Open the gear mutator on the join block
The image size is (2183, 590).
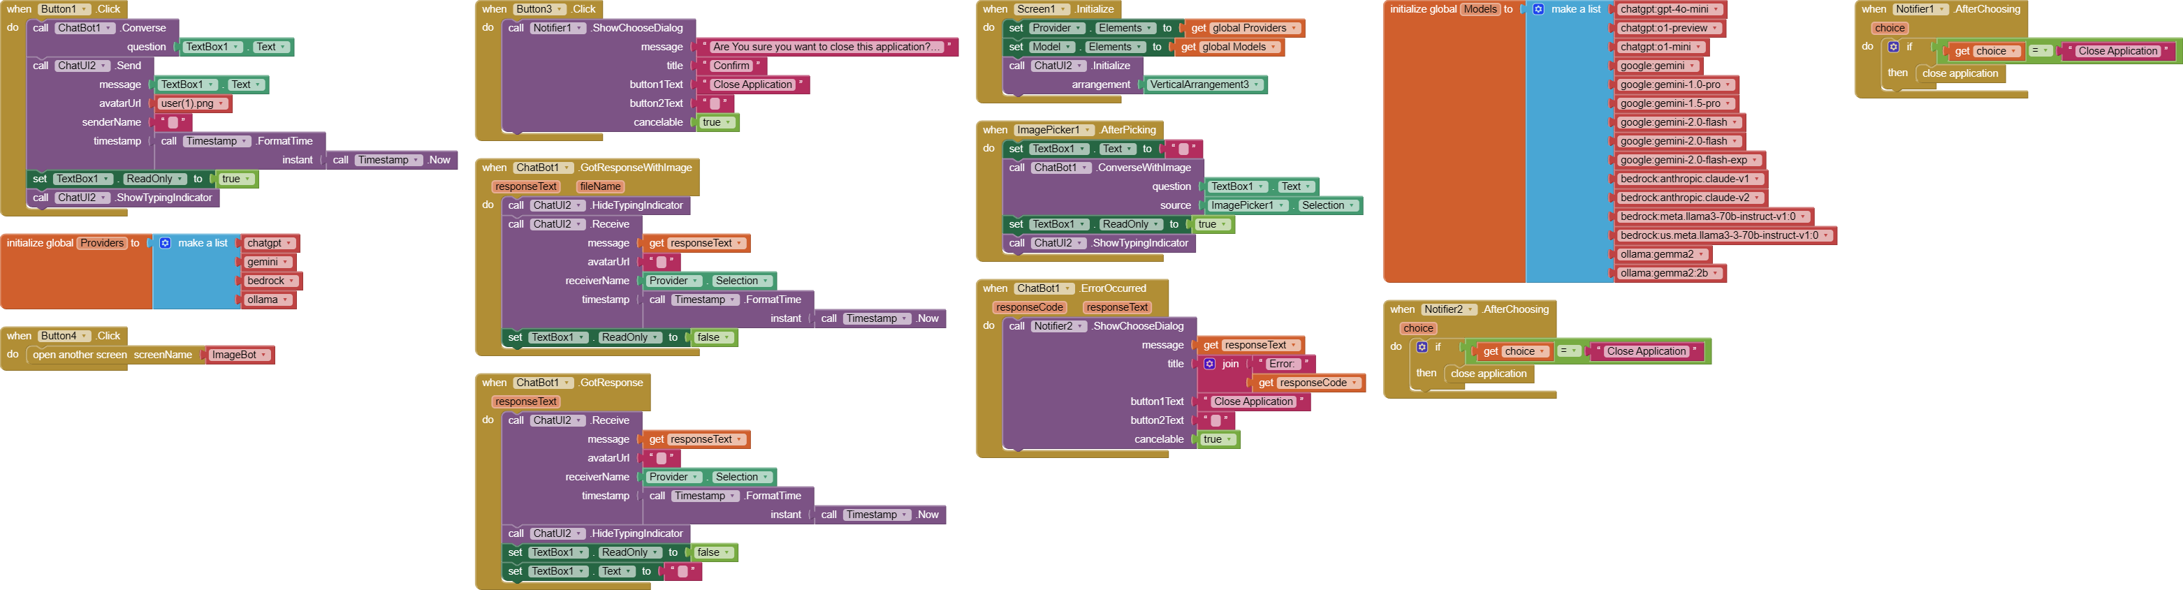click(x=1209, y=364)
